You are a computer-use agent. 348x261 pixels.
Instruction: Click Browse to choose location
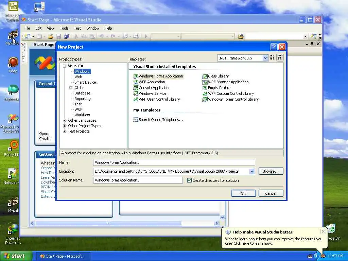click(271, 171)
